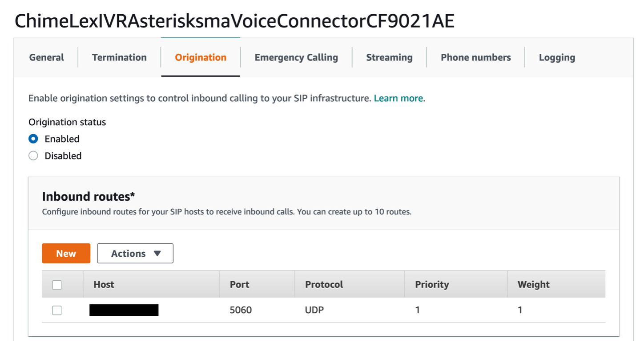Sort routes by Host column header
636x342 pixels.
[x=104, y=285]
